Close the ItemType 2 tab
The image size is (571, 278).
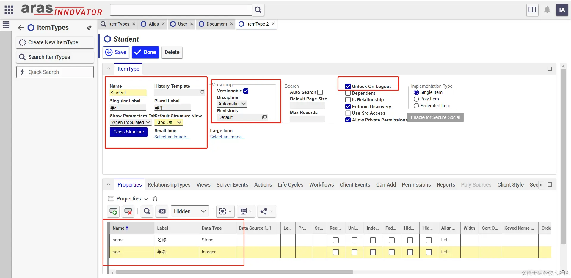[273, 24]
